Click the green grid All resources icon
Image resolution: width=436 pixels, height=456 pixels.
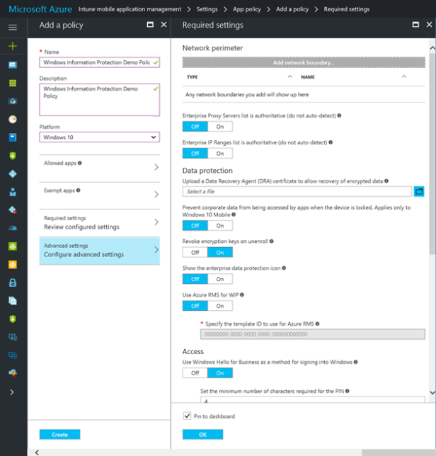12,83
